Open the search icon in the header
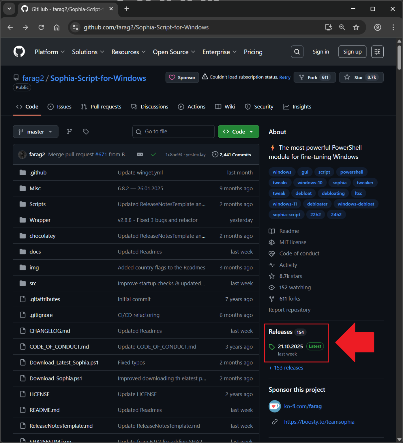 coord(297,52)
